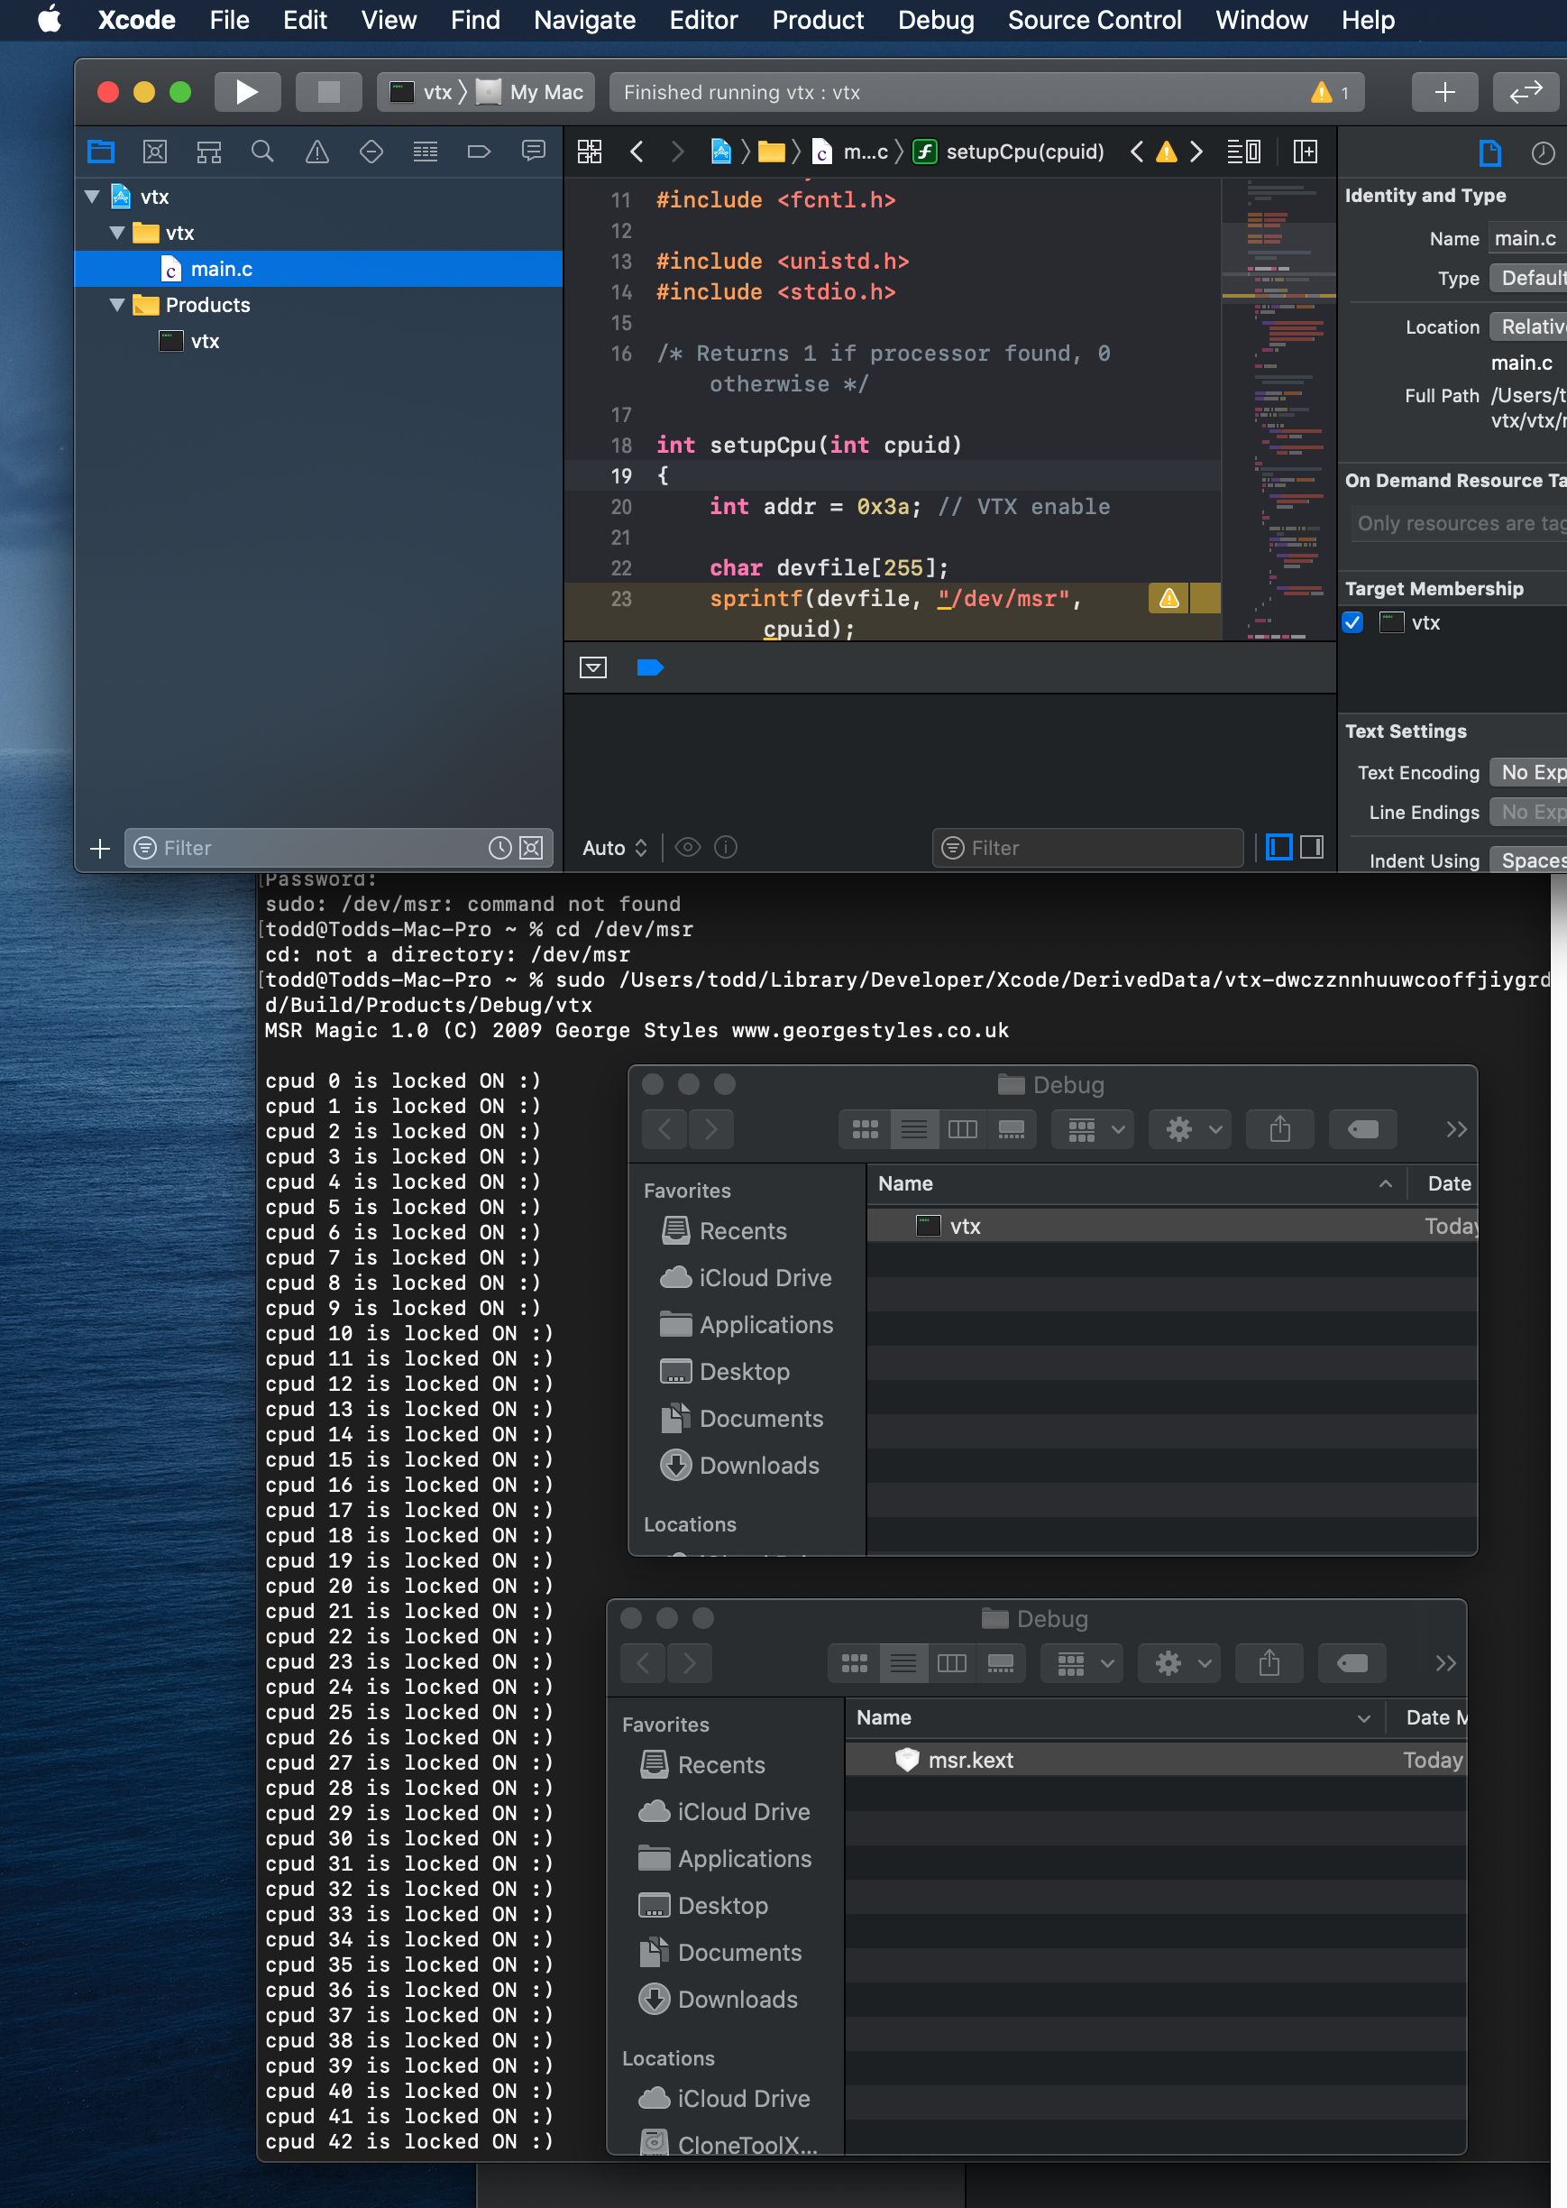
Task: Open the Source Control navigator
Action: tap(155, 152)
